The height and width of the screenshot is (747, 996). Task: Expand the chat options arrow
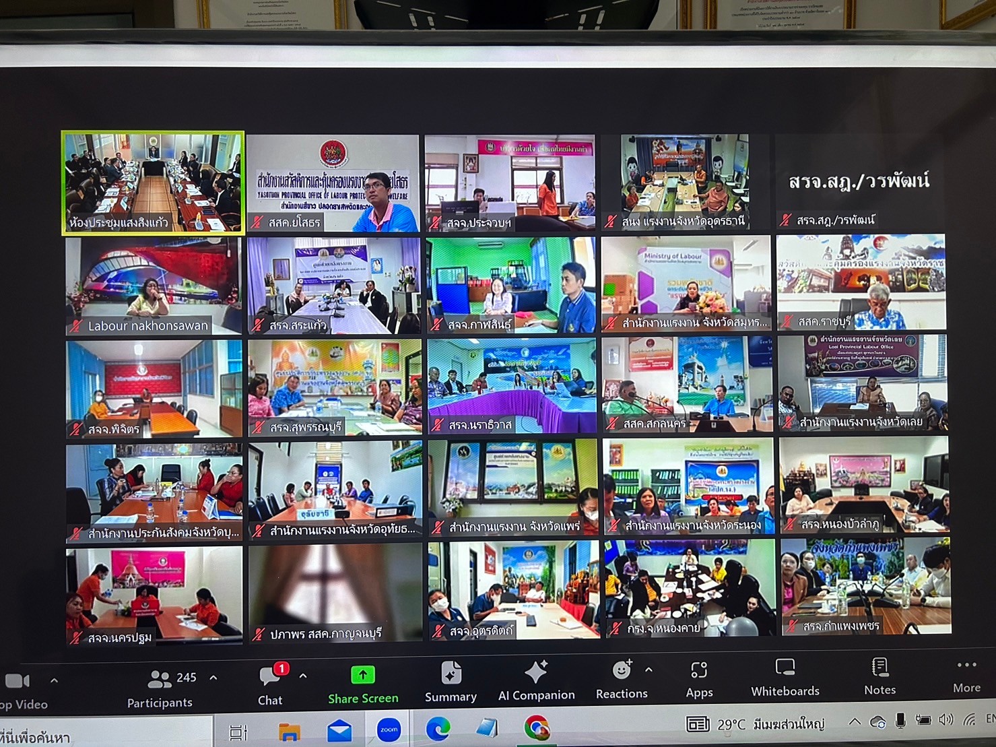(303, 676)
